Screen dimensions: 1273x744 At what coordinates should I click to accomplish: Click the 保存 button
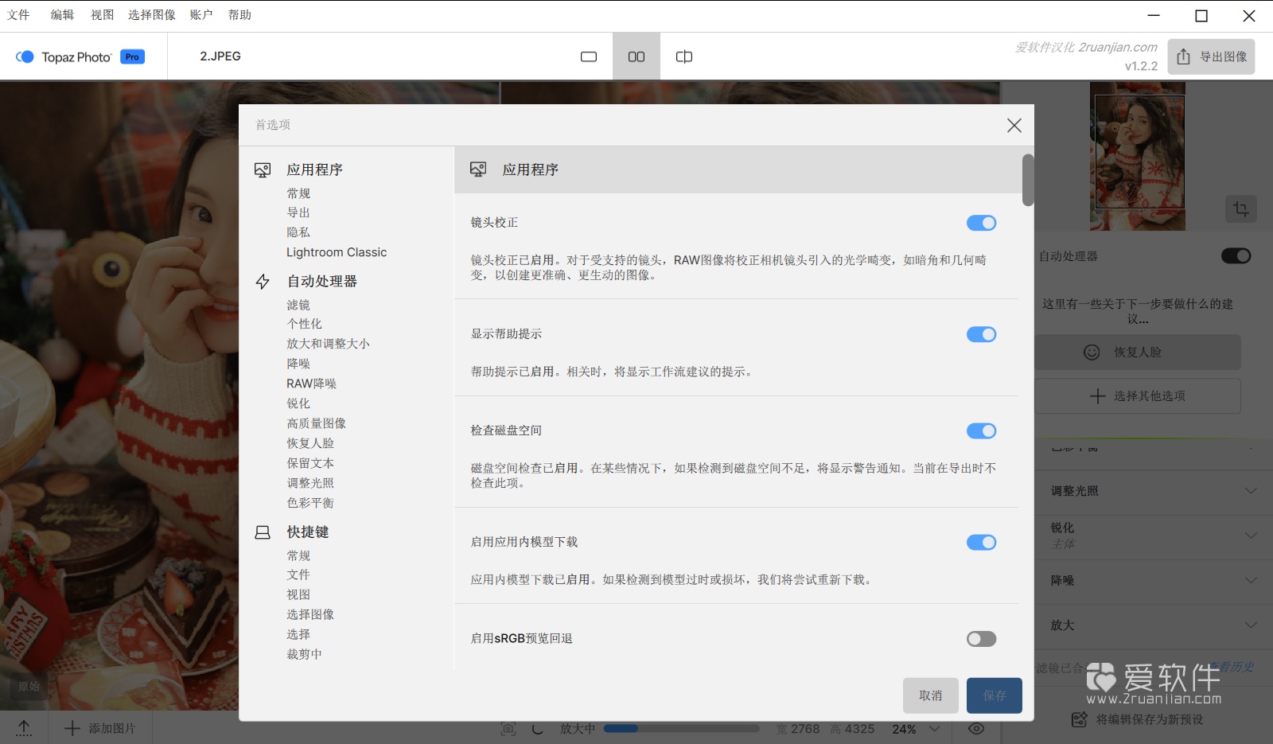tap(994, 695)
